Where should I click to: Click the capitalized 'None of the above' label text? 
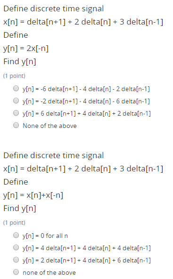(49, 126)
